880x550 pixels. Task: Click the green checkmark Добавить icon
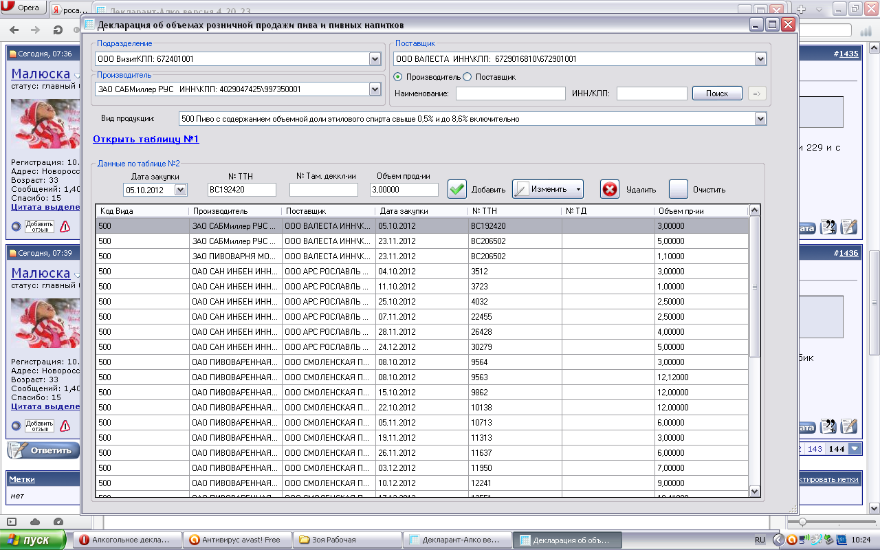click(457, 189)
